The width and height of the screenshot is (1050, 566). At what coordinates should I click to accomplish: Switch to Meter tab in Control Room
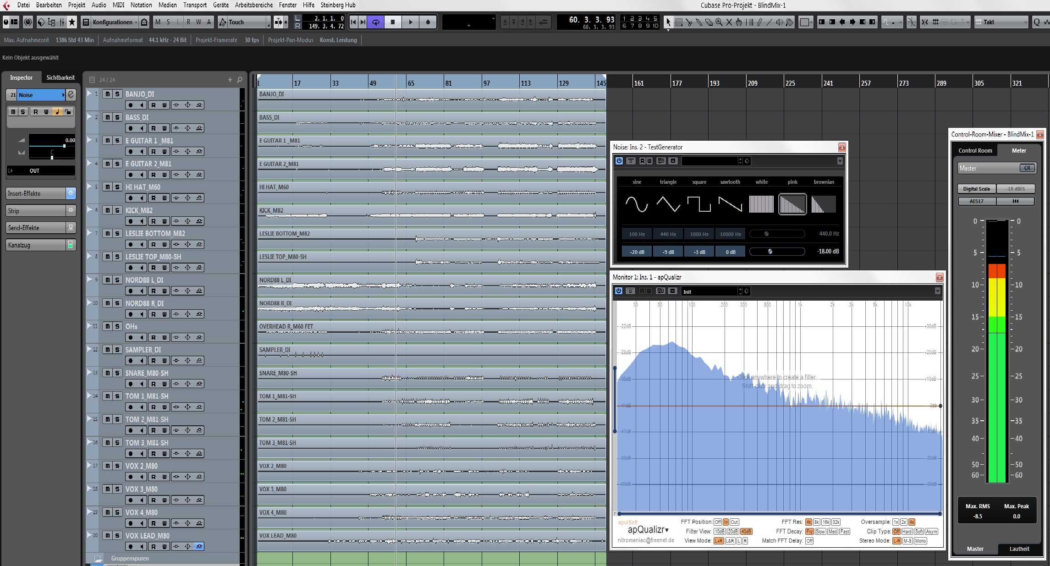tap(1019, 150)
